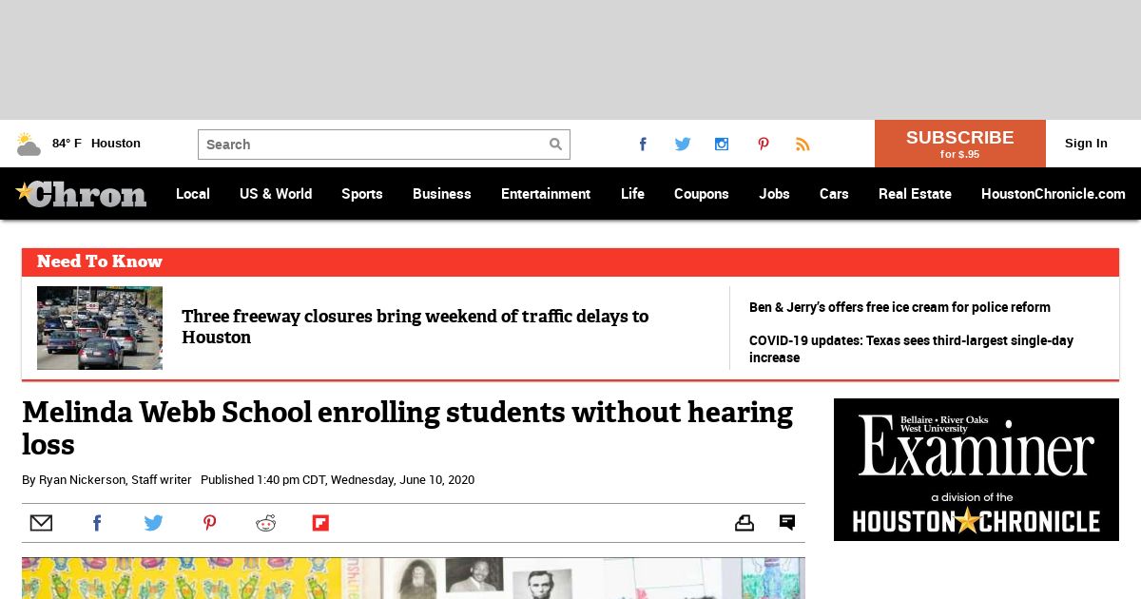Share article on Reddit

(x=265, y=523)
